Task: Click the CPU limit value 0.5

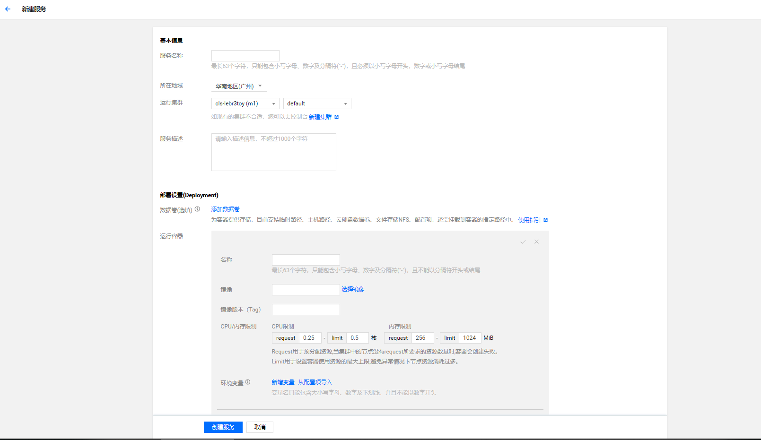Action: tap(358, 338)
